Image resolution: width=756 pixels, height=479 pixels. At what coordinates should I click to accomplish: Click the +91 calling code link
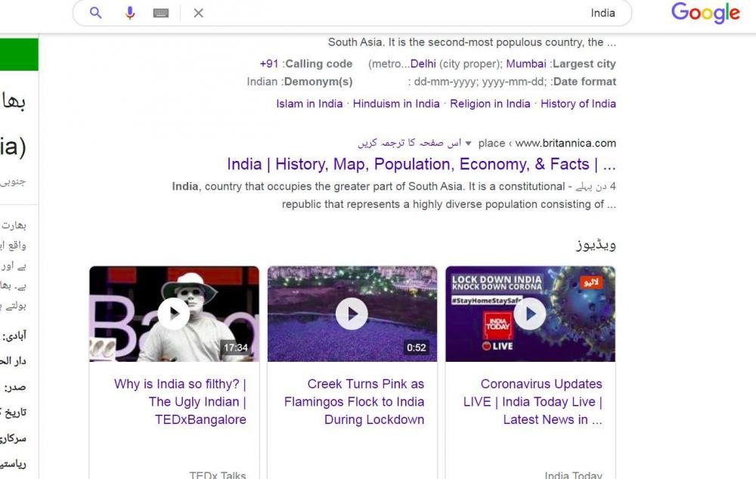[269, 63]
